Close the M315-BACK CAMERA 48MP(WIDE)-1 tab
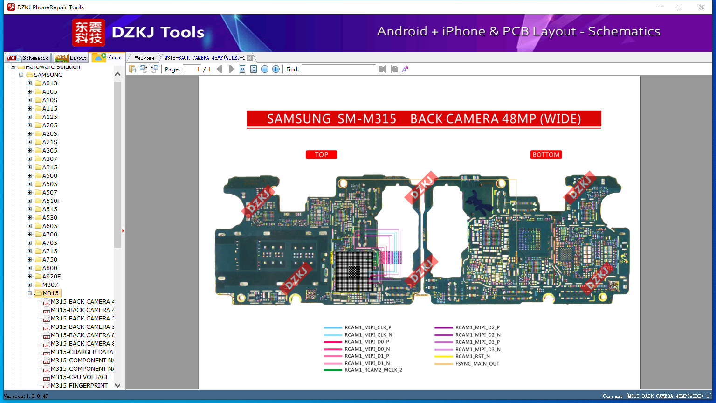 (x=250, y=58)
